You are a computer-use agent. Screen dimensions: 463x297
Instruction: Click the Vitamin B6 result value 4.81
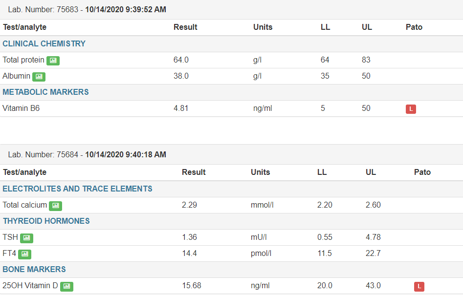pyautogui.click(x=181, y=108)
